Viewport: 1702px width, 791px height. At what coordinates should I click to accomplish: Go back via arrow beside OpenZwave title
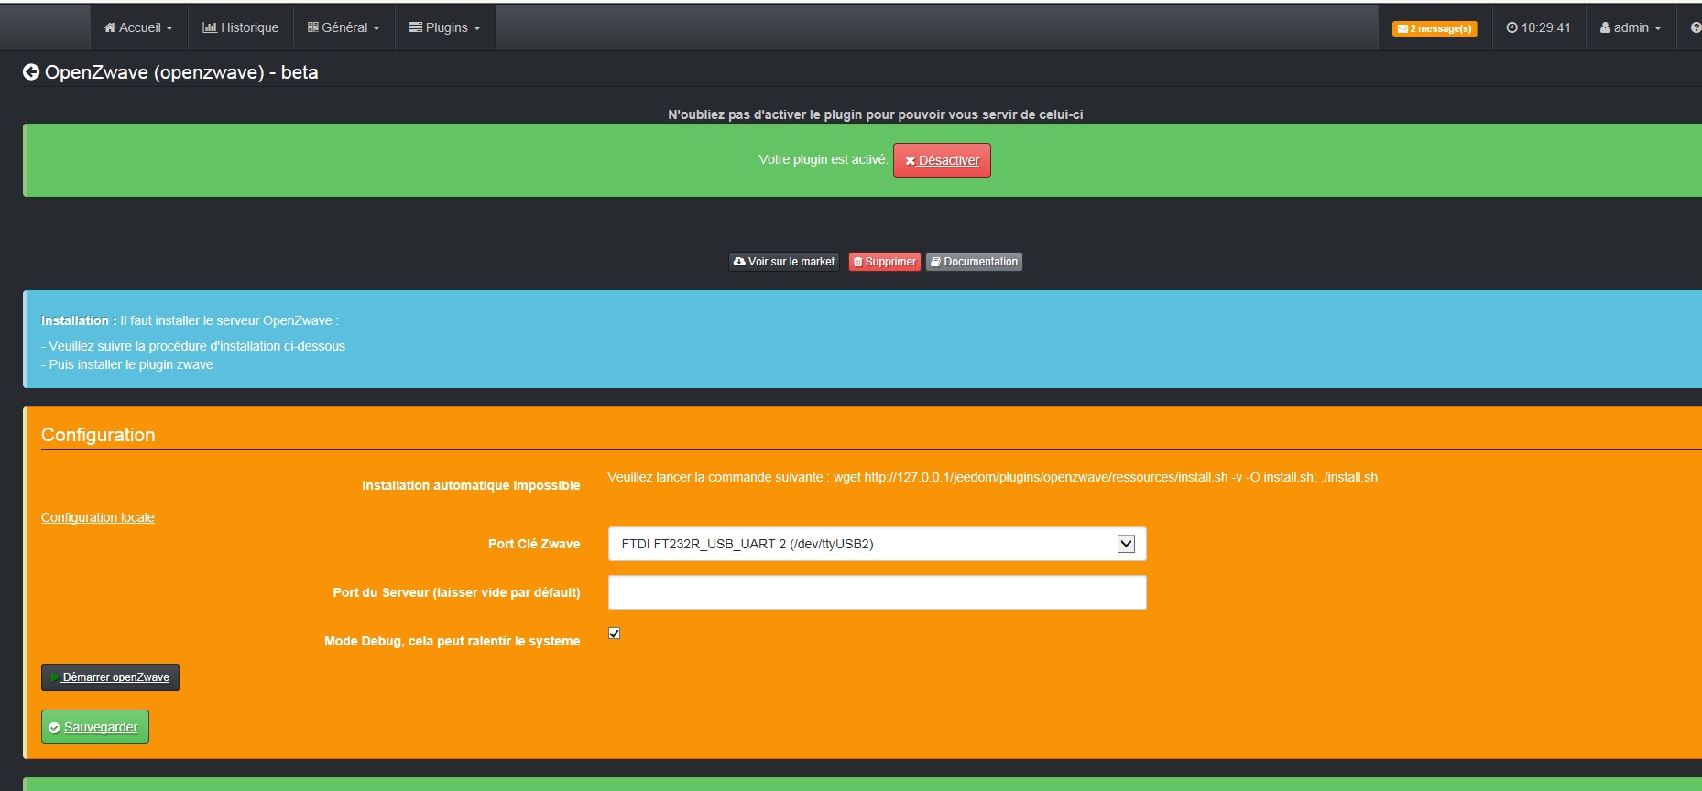click(31, 72)
